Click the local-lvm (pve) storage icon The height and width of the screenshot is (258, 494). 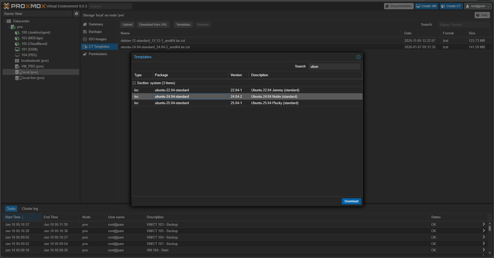(x=18, y=78)
